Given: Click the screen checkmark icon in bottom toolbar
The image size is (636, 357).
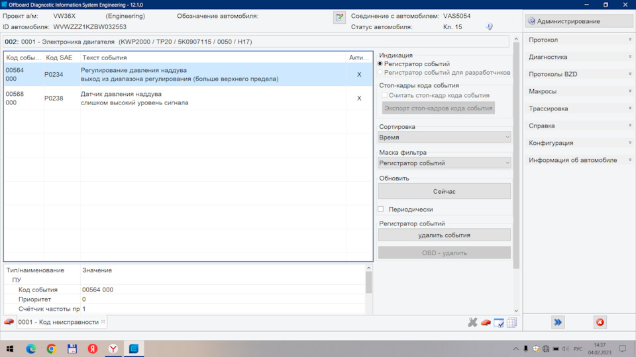Looking at the screenshot, I should click(x=499, y=323).
